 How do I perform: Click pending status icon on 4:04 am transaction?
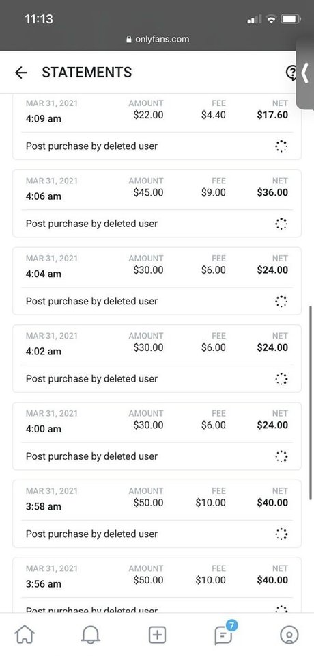281,301
